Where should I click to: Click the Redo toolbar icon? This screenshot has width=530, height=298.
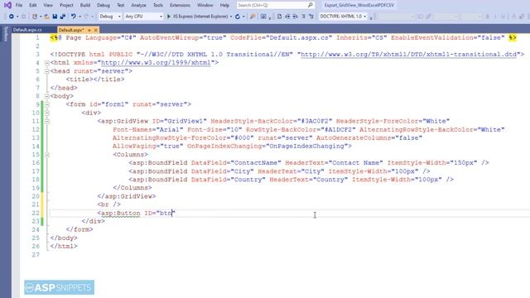86,17
